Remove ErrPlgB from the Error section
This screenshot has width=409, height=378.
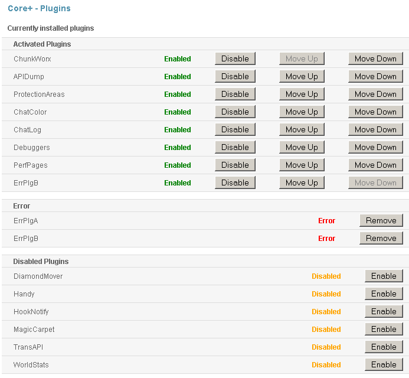pyautogui.click(x=381, y=238)
